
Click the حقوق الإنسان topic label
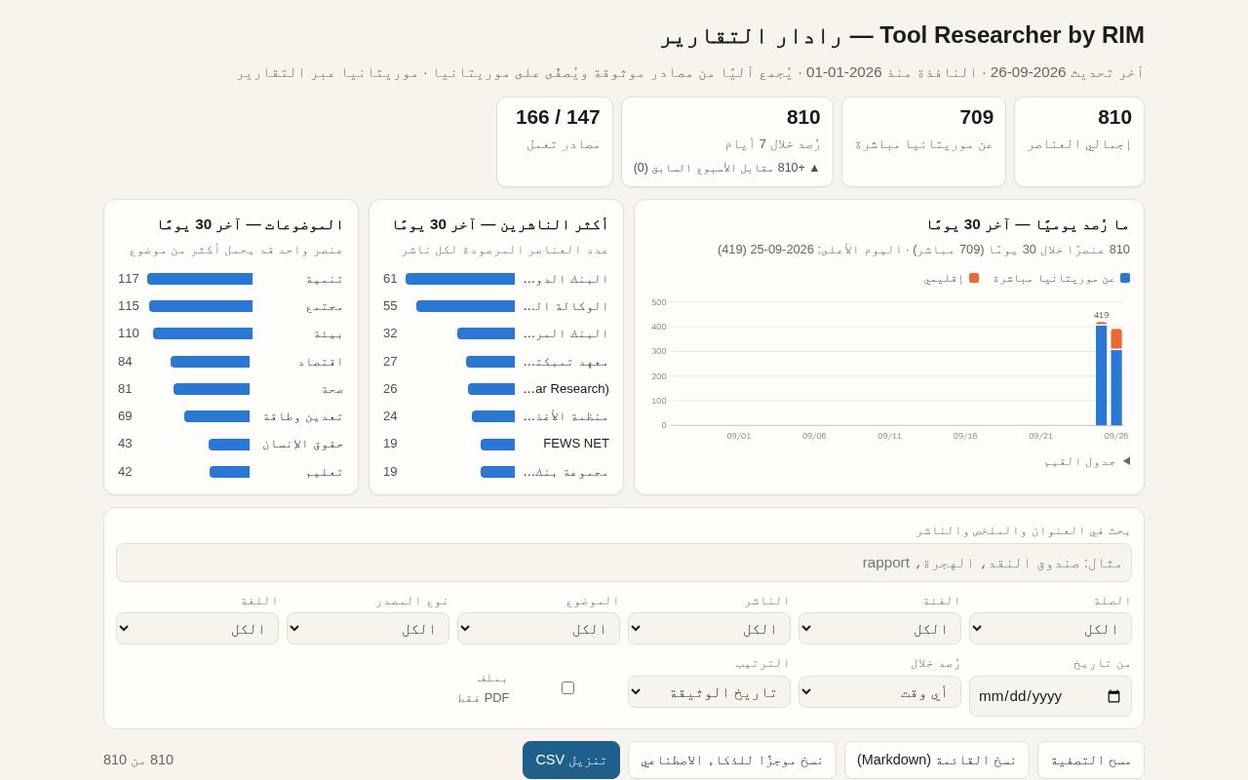pos(303,444)
